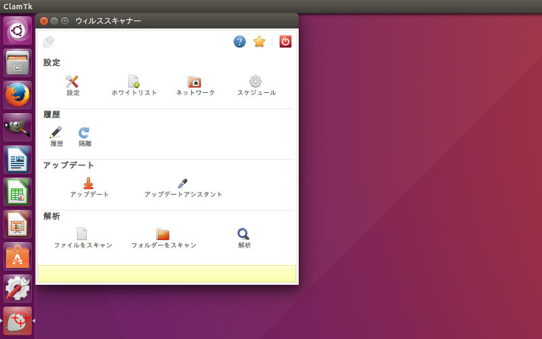The height and width of the screenshot is (339, 542).
Task: Open the アップデートアシスタント icon
Action: [182, 183]
